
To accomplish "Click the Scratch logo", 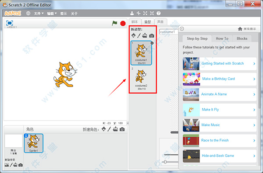I will coord(13,13).
